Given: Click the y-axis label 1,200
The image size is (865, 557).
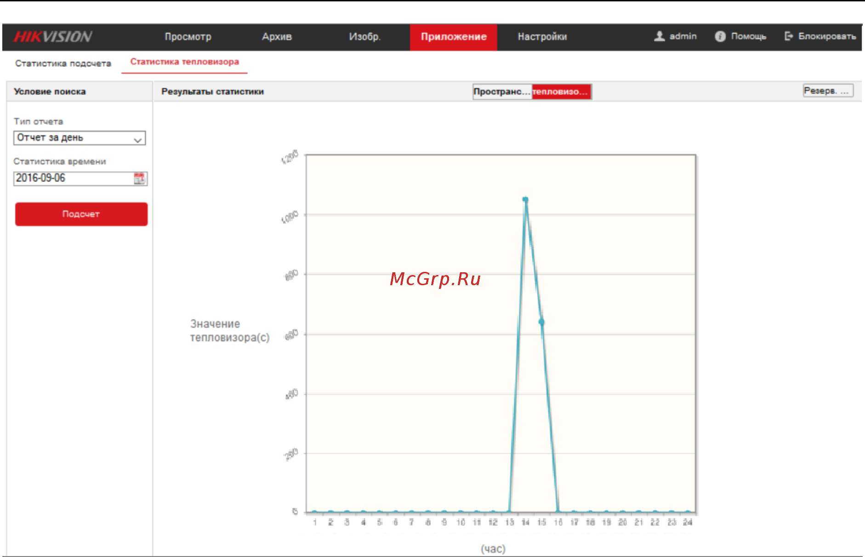Looking at the screenshot, I should coord(290,157).
